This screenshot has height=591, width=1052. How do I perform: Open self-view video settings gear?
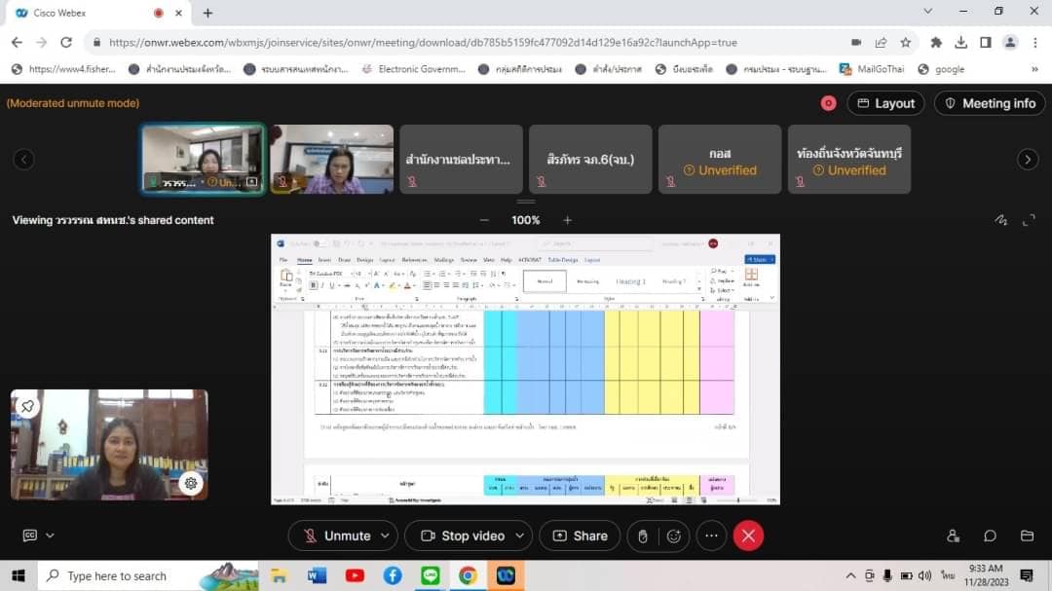191,483
